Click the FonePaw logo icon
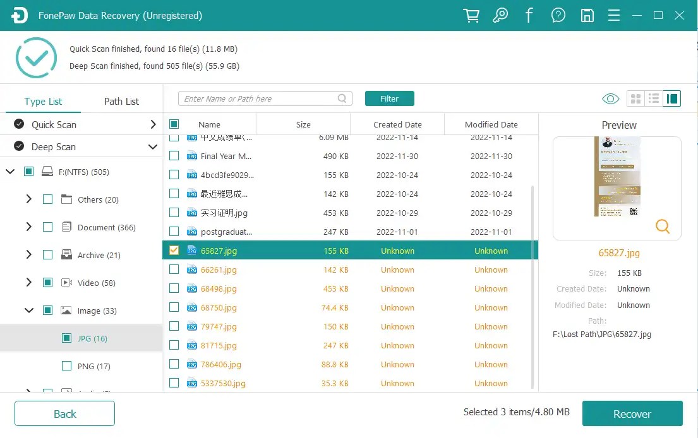Viewport: 698px width, 438px height. coord(20,16)
